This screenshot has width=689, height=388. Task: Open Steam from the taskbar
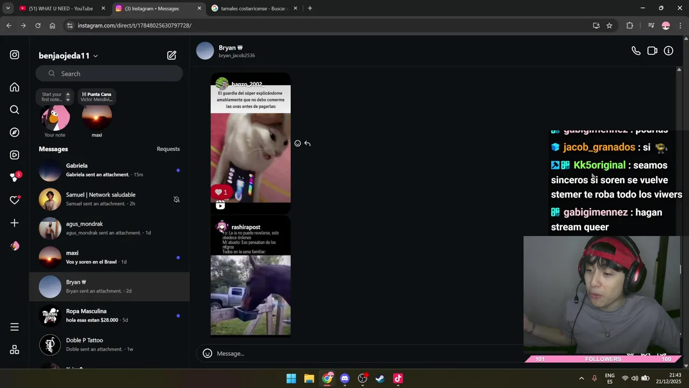380,378
